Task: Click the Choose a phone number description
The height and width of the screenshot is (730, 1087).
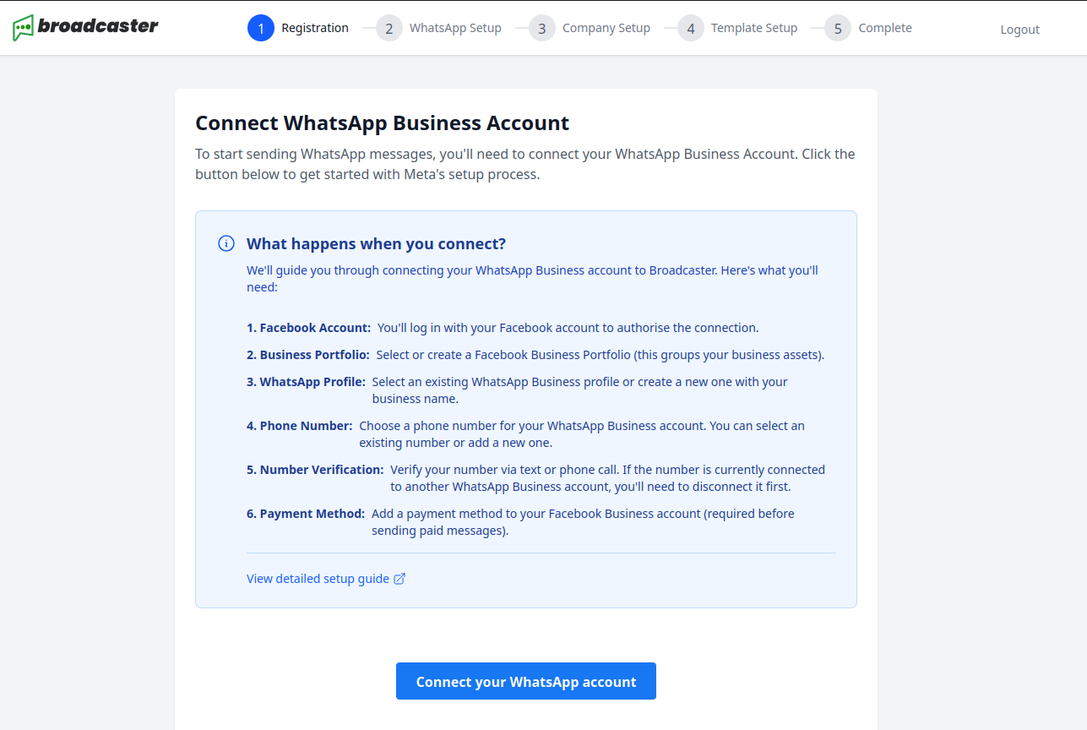Action: [x=582, y=434]
